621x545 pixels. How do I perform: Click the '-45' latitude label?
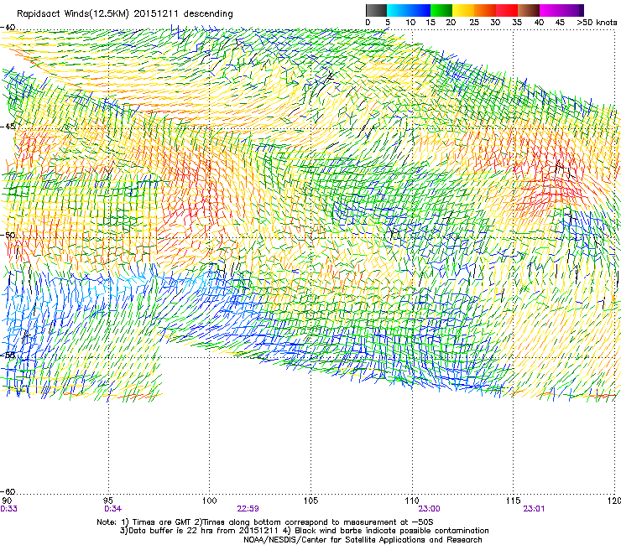(x=8, y=127)
